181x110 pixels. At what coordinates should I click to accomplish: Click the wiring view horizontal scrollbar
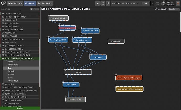pos(61,109)
